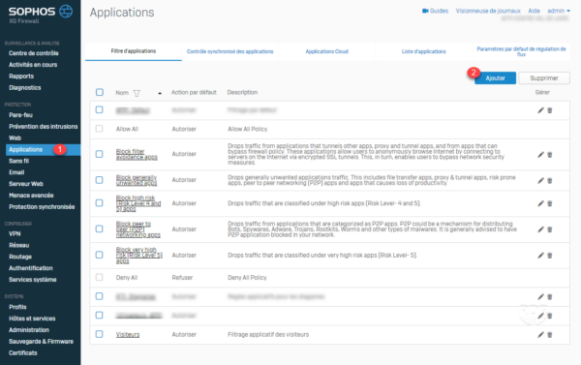Open Services système in sidebar
This screenshot has width=581, height=365.
33,280
